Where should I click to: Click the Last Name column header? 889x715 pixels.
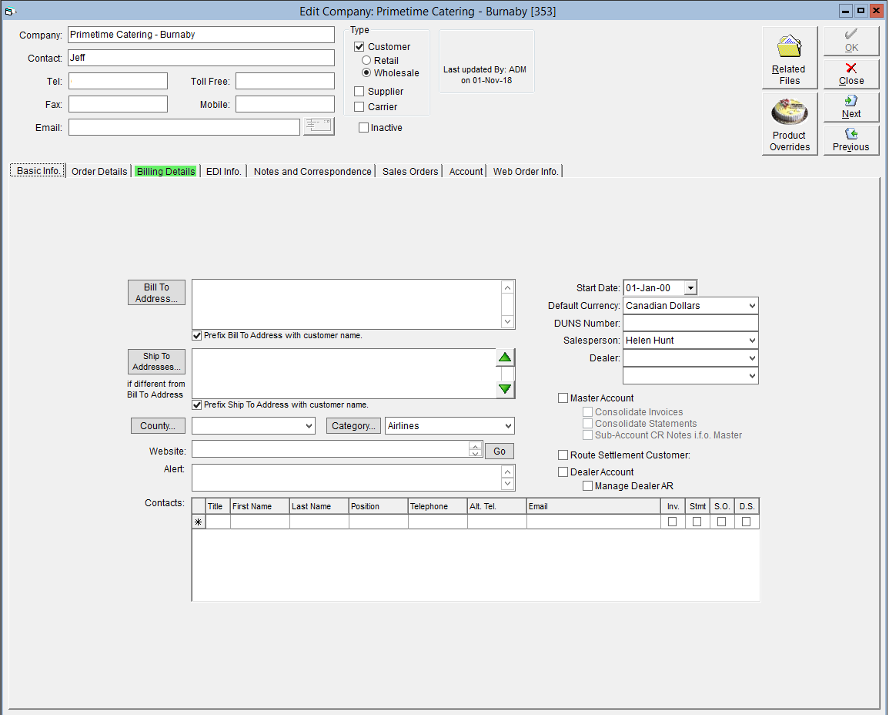tap(319, 506)
